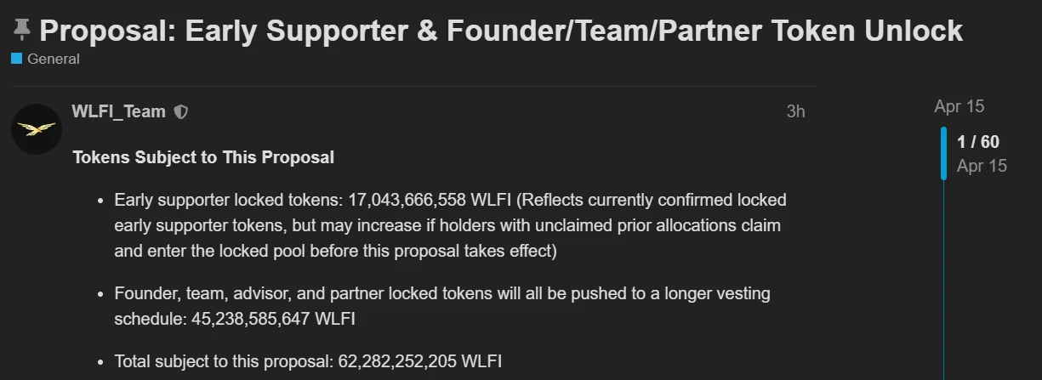
Task: Click the WLFI_Team username
Action: 118,111
